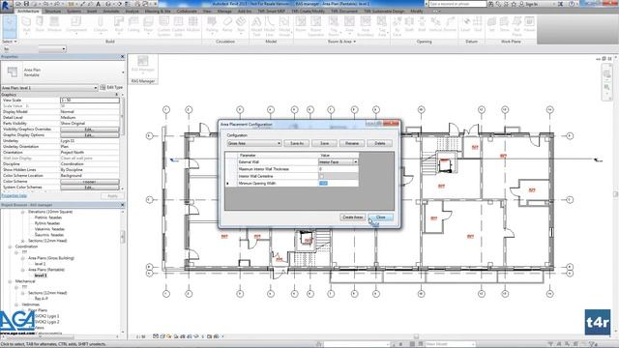Expand Sections (12mm Head) under Elevations
619x348 pixels.
click(x=23, y=241)
